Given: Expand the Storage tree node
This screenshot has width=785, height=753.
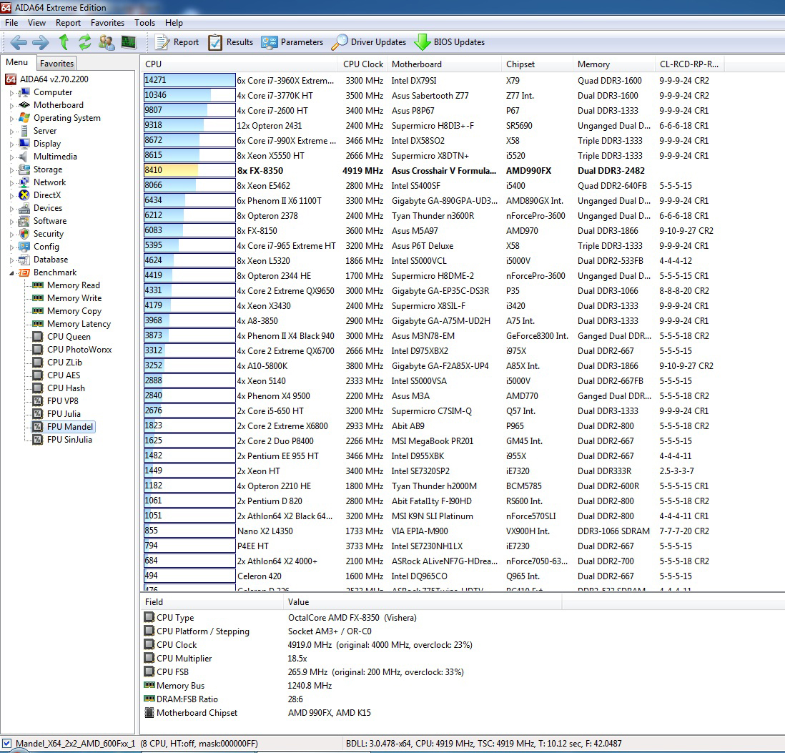Looking at the screenshot, I should pos(11,170).
